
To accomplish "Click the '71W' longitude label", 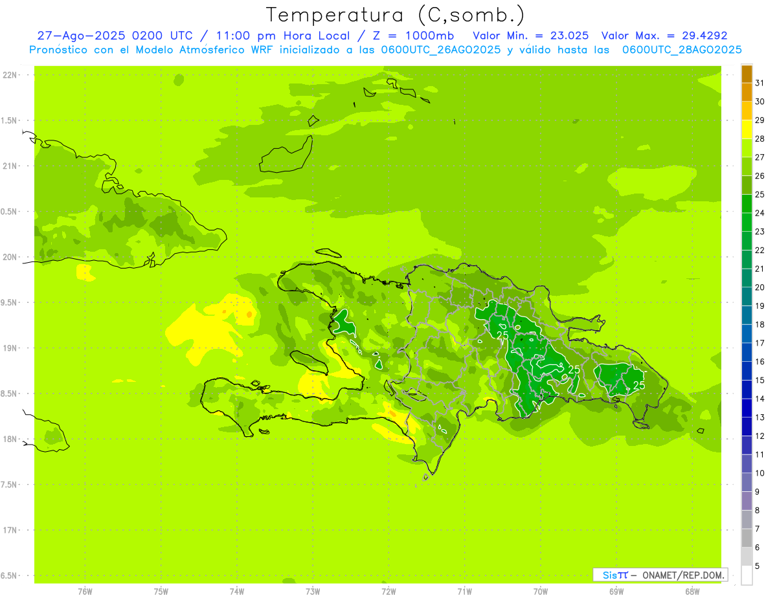I will pyautogui.click(x=464, y=591).
